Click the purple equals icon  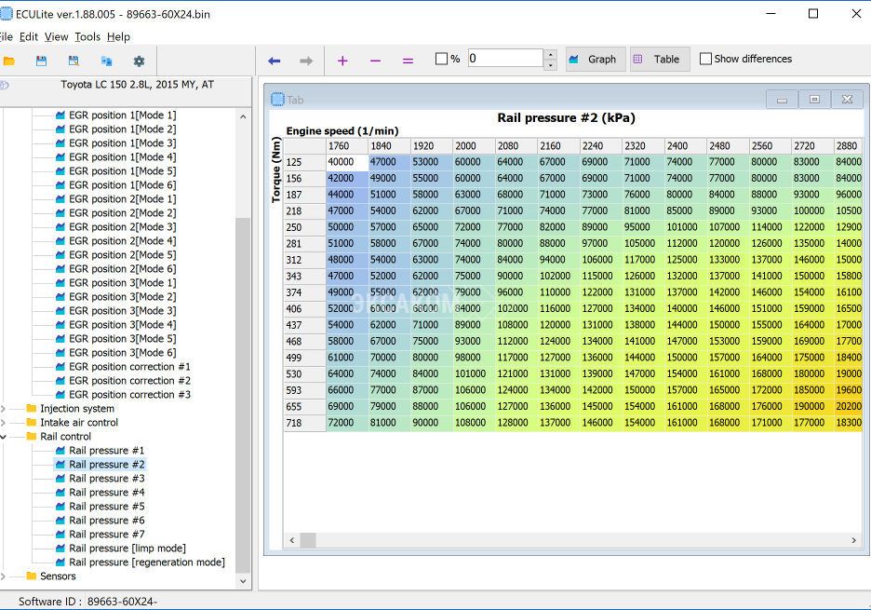click(x=408, y=61)
